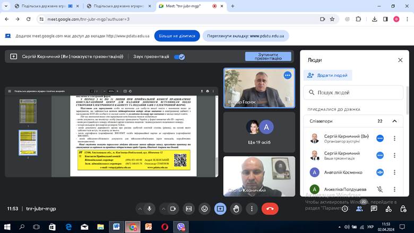
Task: Unmute Анжеліка Полдушева's microphone icon
Action: [379, 188]
